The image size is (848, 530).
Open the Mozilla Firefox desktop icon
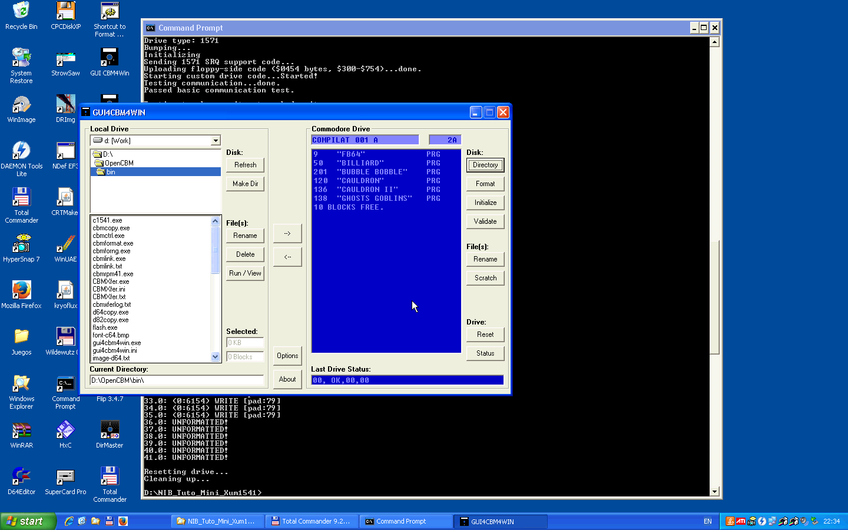[x=21, y=295]
